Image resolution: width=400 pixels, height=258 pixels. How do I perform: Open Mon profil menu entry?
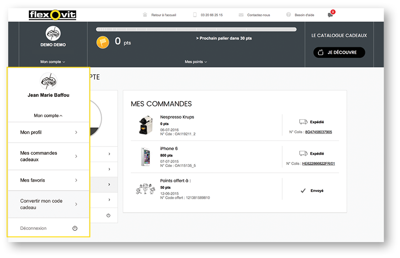pyautogui.click(x=49, y=132)
